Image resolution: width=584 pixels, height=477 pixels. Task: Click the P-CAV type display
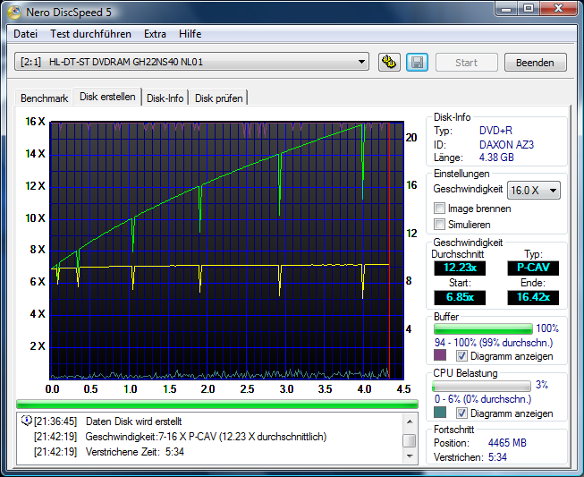click(533, 268)
